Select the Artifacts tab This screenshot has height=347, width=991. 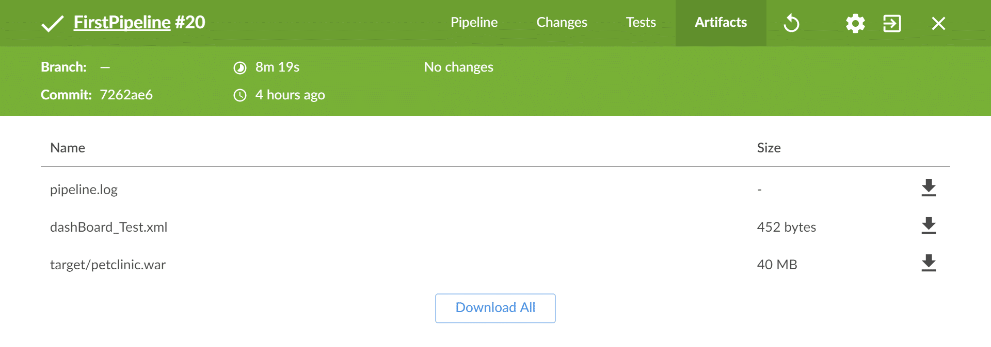click(x=721, y=23)
